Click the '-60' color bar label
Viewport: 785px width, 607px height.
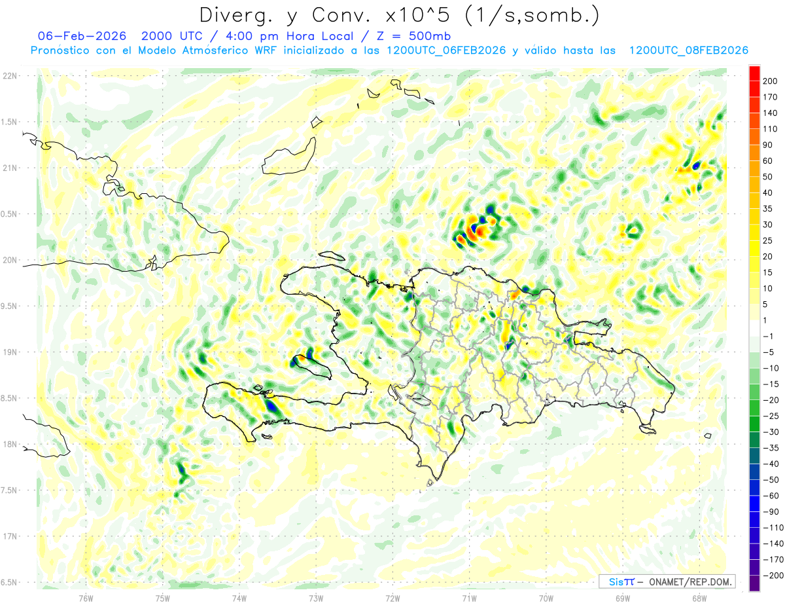[770, 496]
